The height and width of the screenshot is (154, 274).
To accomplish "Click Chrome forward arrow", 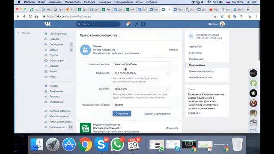I will coord(24,16).
